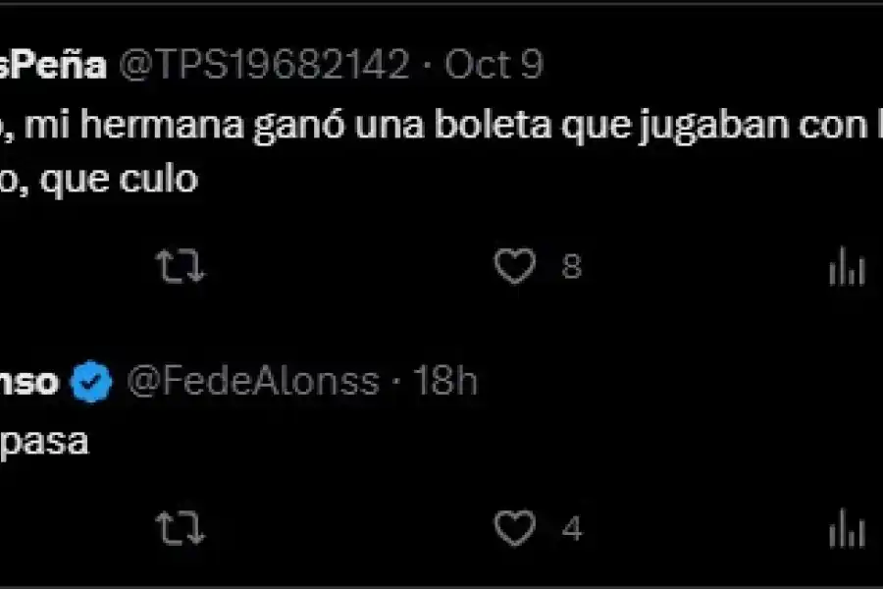Repost the tweet from @TPS19682142
Screen dimensions: 883x589
(x=181, y=265)
